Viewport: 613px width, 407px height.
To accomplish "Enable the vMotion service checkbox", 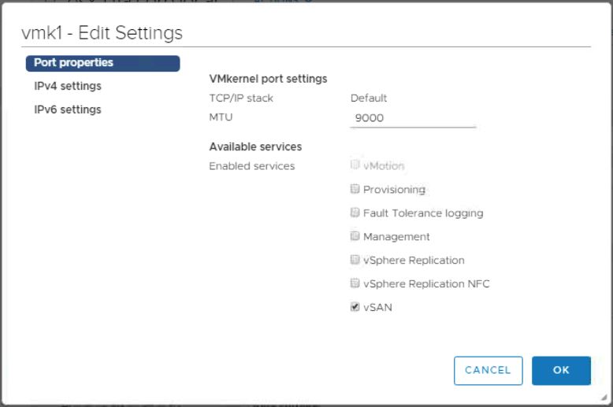I will coord(355,166).
